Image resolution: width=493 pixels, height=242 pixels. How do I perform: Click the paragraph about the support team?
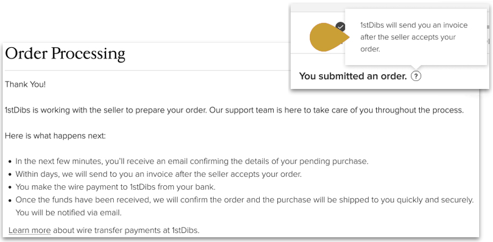[234, 110]
